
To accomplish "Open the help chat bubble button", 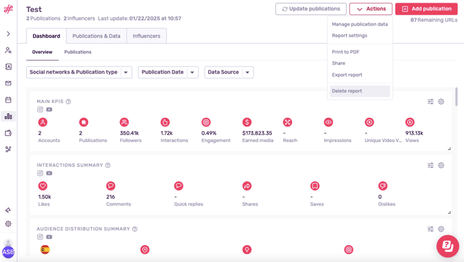I will coord(448,246).
